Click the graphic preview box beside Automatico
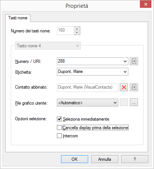Screen dimensions: 154x169 pos(124,102)
